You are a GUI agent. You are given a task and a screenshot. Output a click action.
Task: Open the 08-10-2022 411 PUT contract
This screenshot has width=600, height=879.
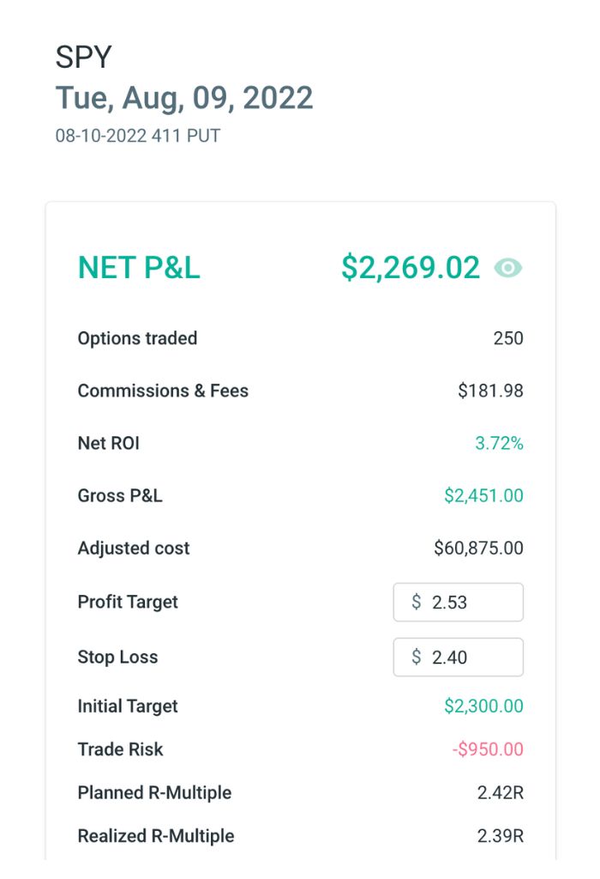click(137, 135)
